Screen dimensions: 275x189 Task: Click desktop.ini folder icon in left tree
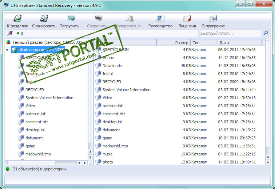point(21,130)
